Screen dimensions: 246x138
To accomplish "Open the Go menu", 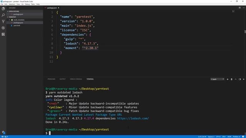I will [x=23, y=4].
